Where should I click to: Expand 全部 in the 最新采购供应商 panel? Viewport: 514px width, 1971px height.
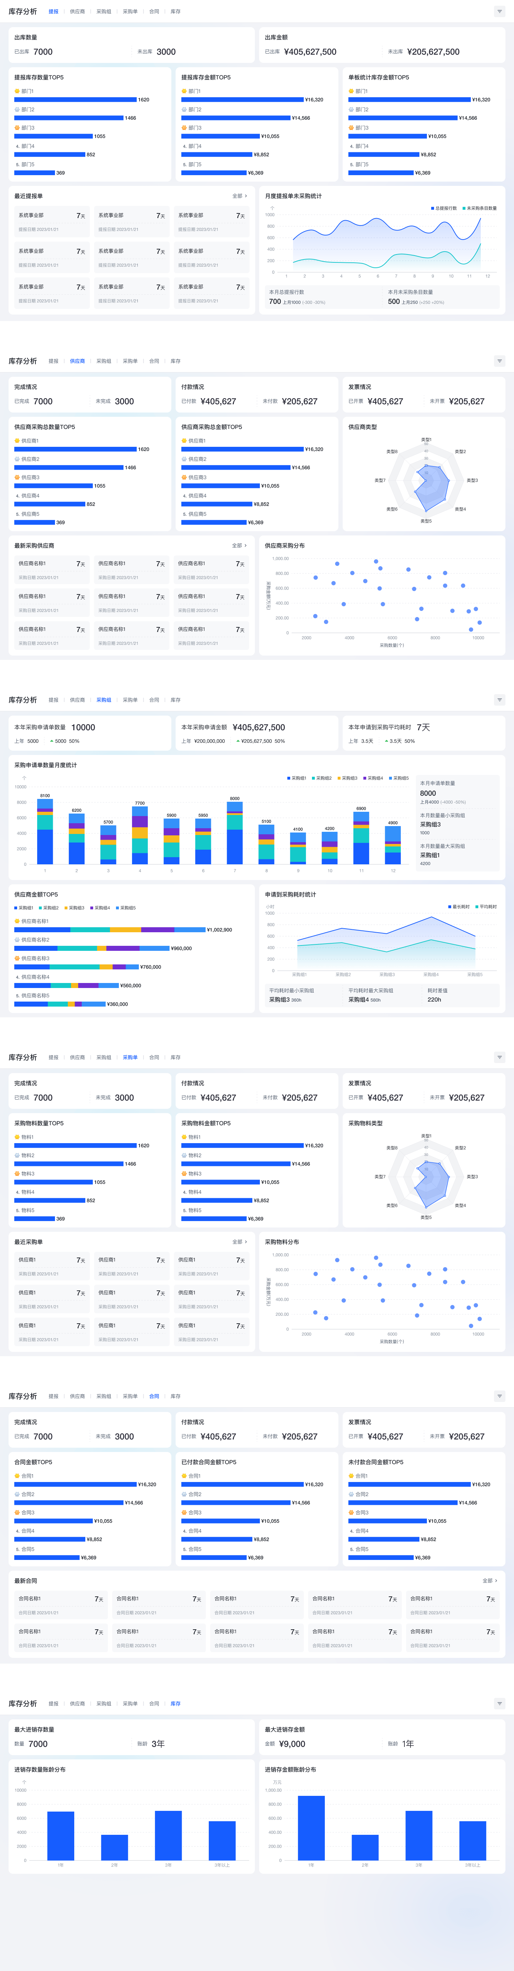(x=240, y=545)
